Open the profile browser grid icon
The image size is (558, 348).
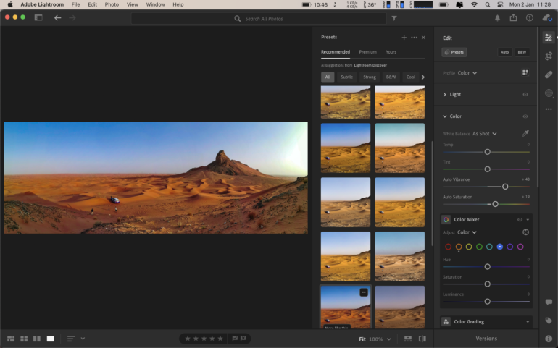click(525, 73)
